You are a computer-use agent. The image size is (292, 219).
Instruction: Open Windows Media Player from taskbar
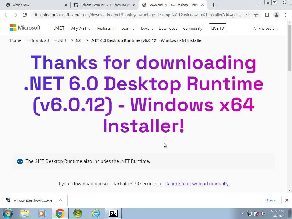coord(42,213)
